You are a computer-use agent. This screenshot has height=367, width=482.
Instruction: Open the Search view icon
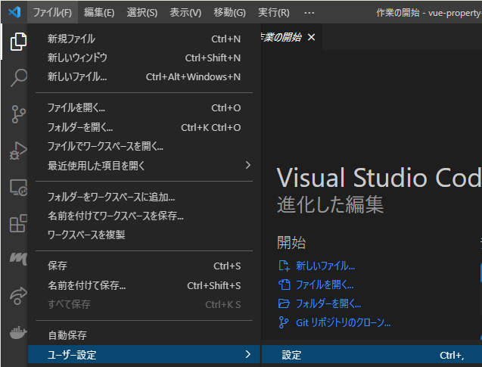(18, 78)
